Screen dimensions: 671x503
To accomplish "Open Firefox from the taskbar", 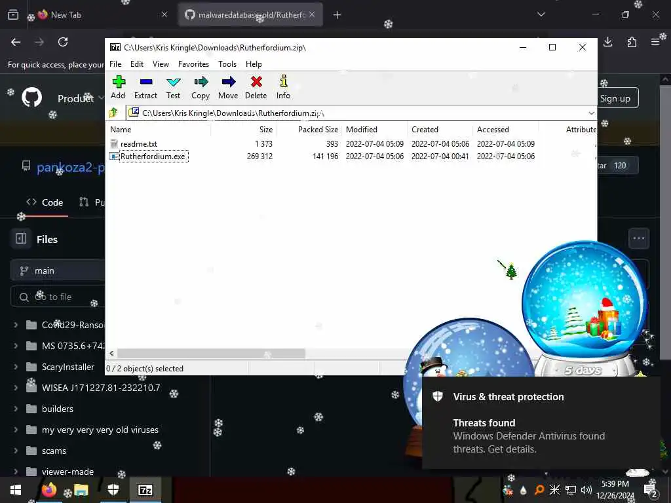I will pos(48,490).
